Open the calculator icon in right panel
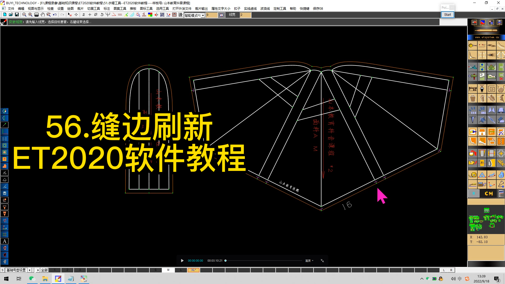Screen dimensions: 505x284 tap(501, 194)
